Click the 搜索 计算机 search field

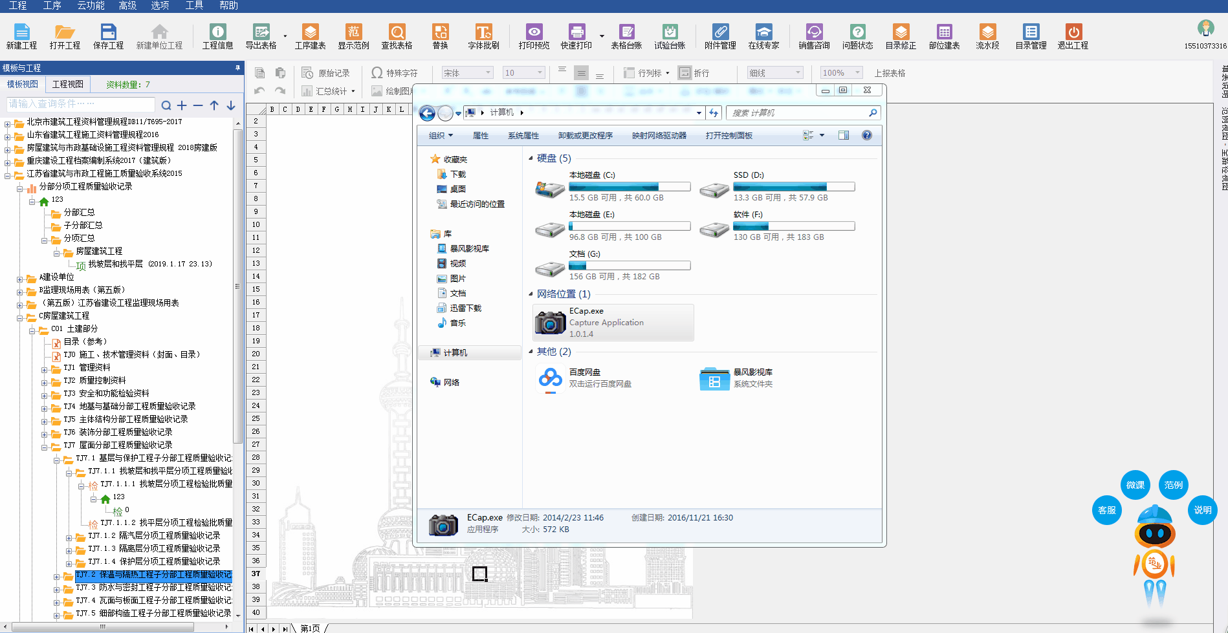tap(798, 113)
